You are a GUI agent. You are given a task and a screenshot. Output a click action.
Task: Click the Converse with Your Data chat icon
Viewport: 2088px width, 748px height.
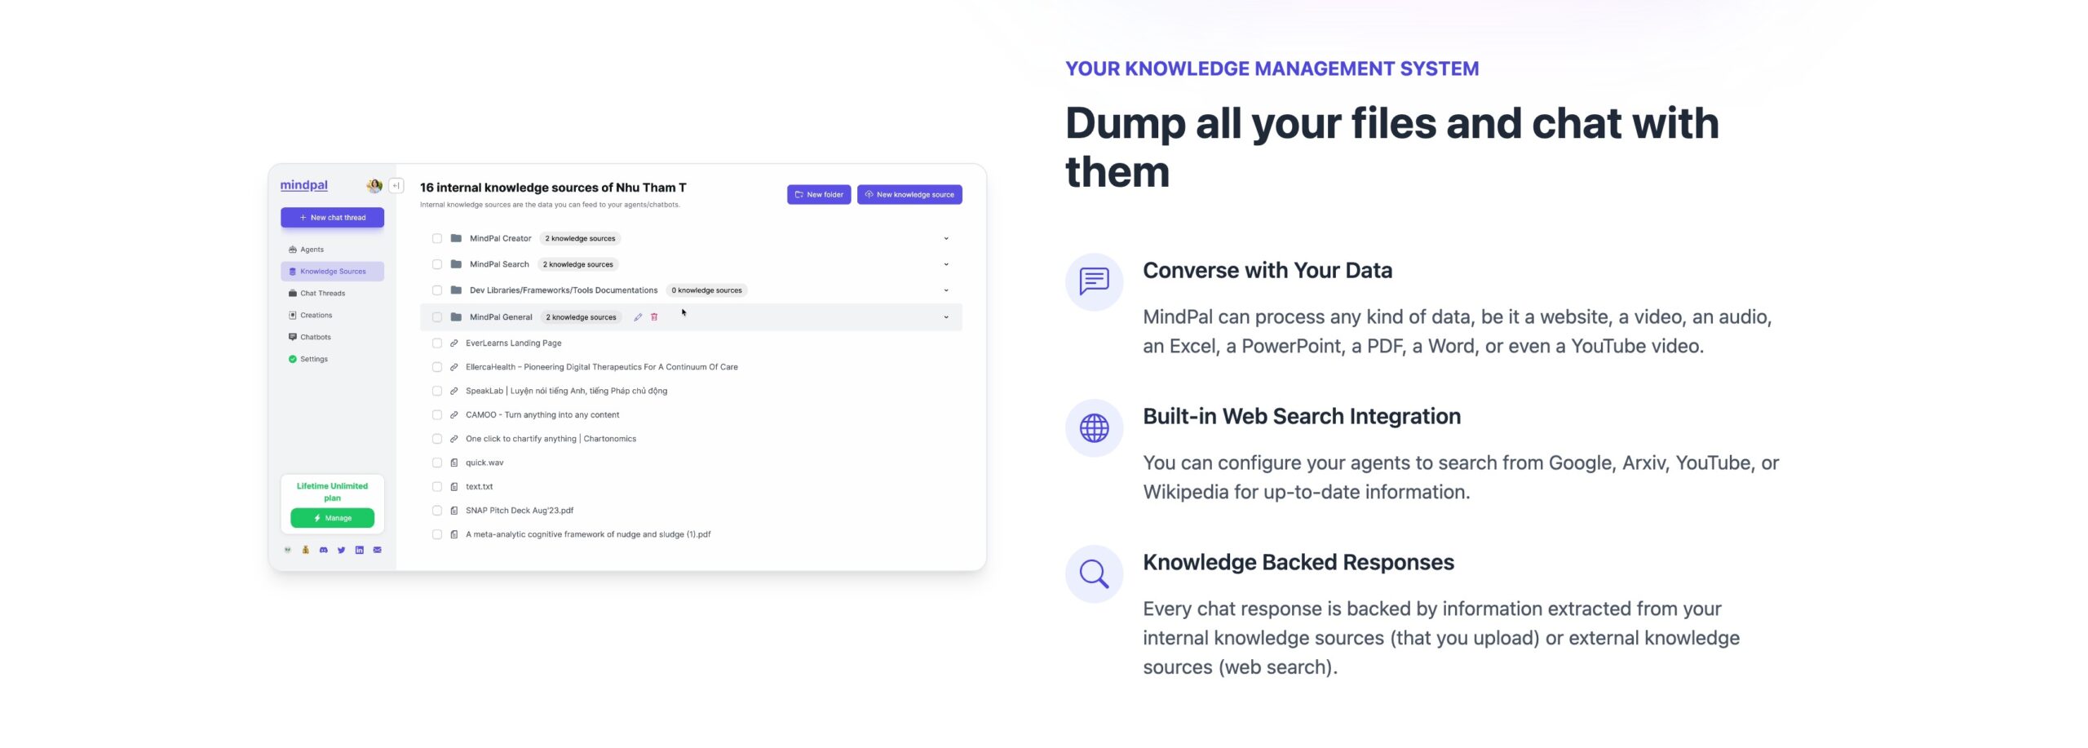[x=1094, y=282]
